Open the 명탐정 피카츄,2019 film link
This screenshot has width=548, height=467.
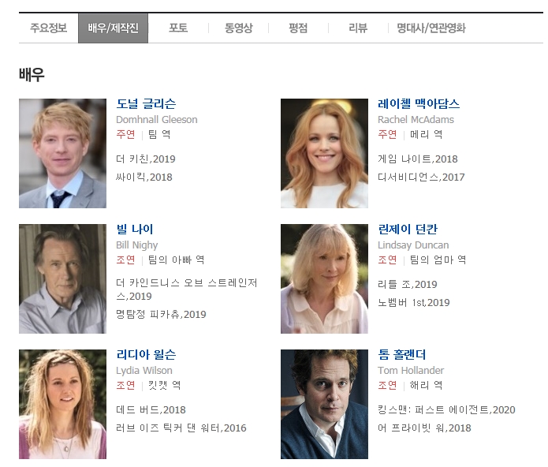coord(161,314)
